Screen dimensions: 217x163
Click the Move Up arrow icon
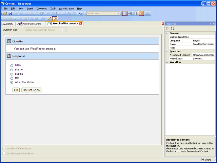tap(32, 19)
